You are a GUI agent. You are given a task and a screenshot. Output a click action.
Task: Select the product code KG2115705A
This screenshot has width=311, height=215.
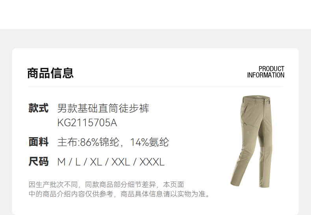tap(87, 123)
